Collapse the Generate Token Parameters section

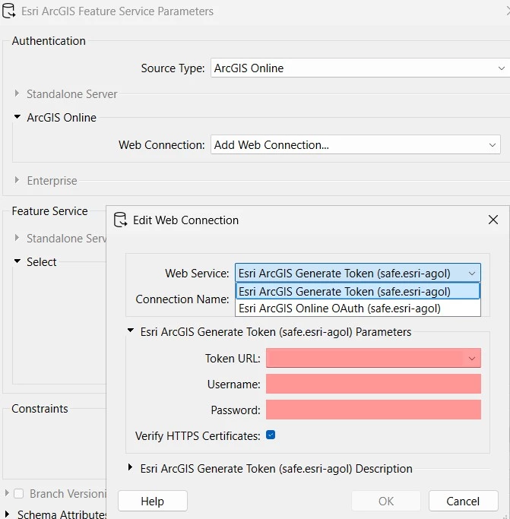[x=131, y=331]
